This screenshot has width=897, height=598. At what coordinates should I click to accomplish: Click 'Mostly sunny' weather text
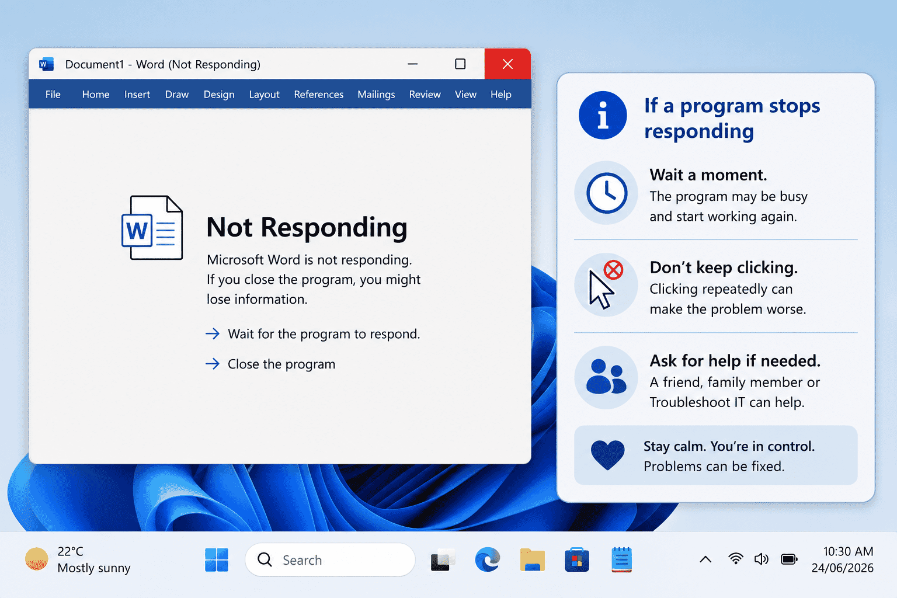tap(94, 568)
